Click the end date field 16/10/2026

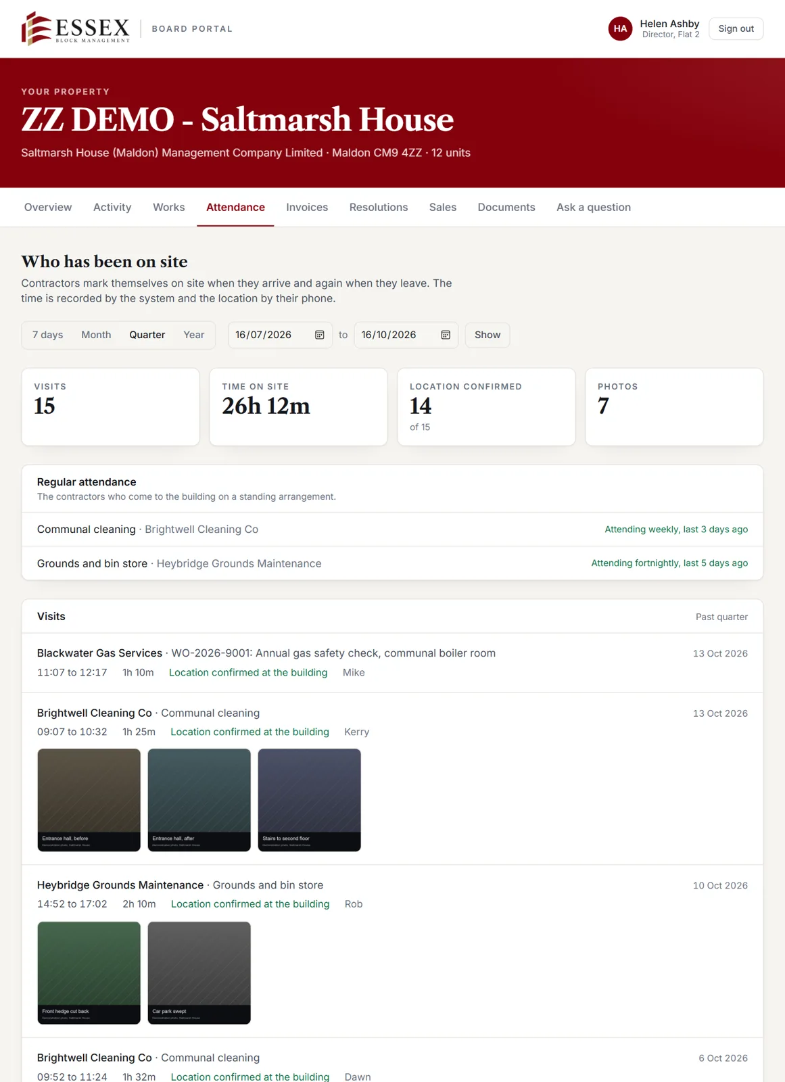tap(406, 335)
